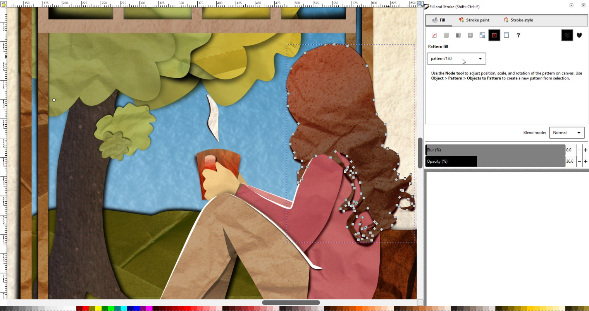
Task: Choose the Linear gradient fill icon
Action: [458, 35]
